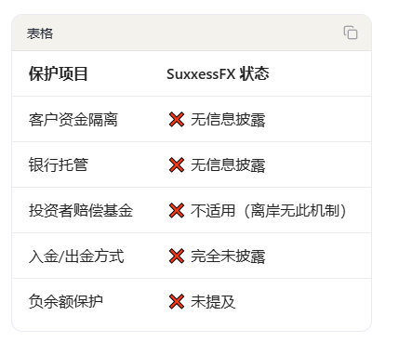Click the 不适用（离岸无此机制）status text
Screen dimensions: 412x342
269,211
